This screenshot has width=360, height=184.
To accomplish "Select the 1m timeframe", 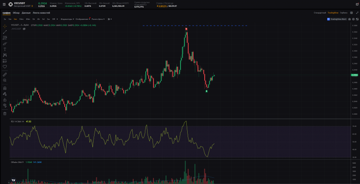I will point(10,19).
